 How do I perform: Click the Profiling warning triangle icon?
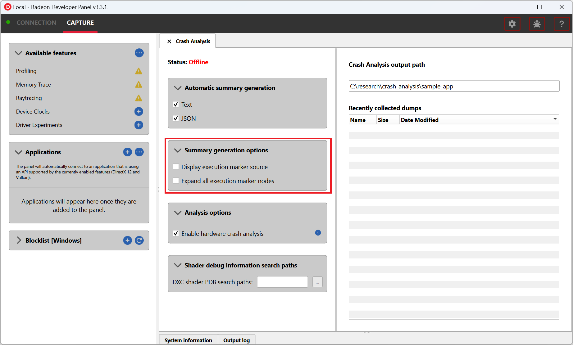coord(139,71)
